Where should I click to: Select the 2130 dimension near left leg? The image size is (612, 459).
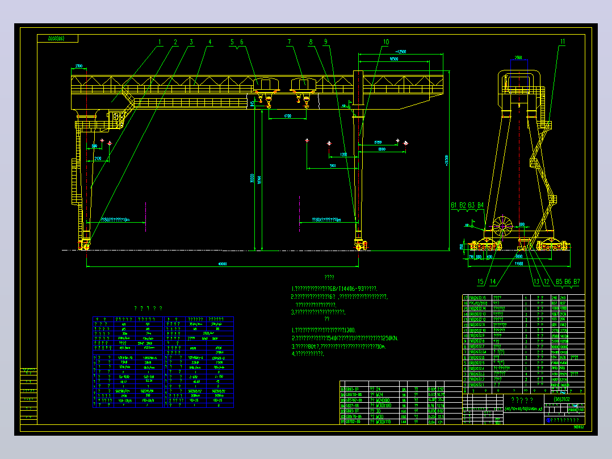pos(98,158)
